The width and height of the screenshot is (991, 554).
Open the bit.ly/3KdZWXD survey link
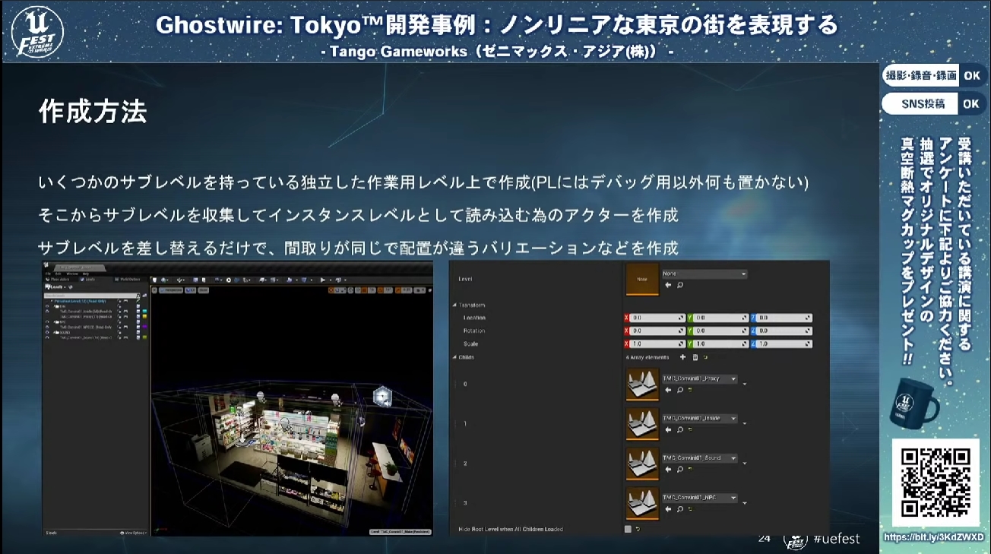pyautogui.click(x=934, y=537)
